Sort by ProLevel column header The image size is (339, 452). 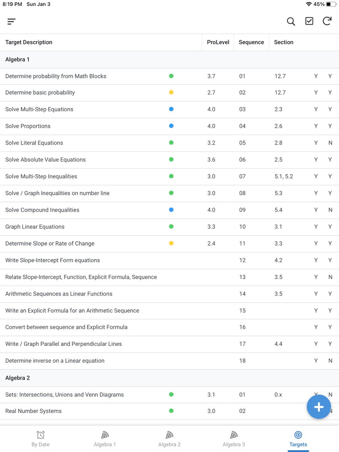click(x=218, y=42)
